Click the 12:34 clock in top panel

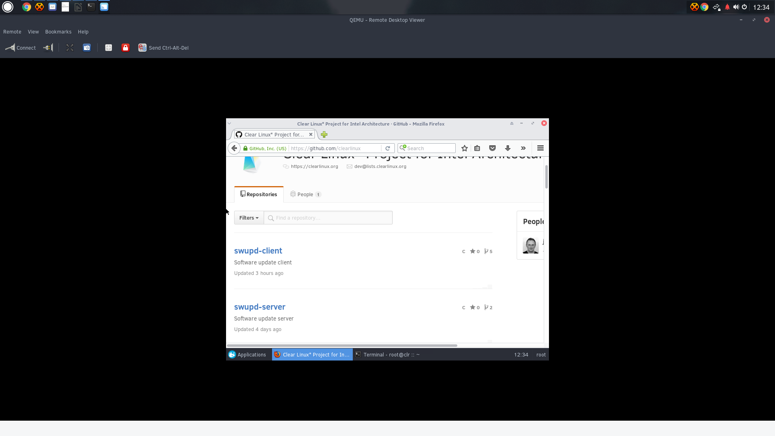pos(761,7)
